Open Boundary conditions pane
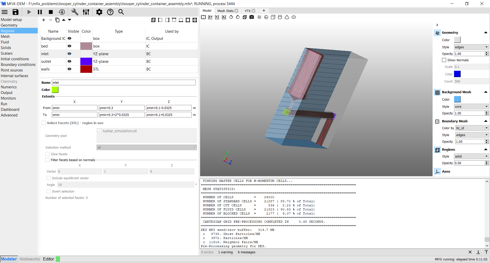Screen dimensions: 490x263 (18, 65)
